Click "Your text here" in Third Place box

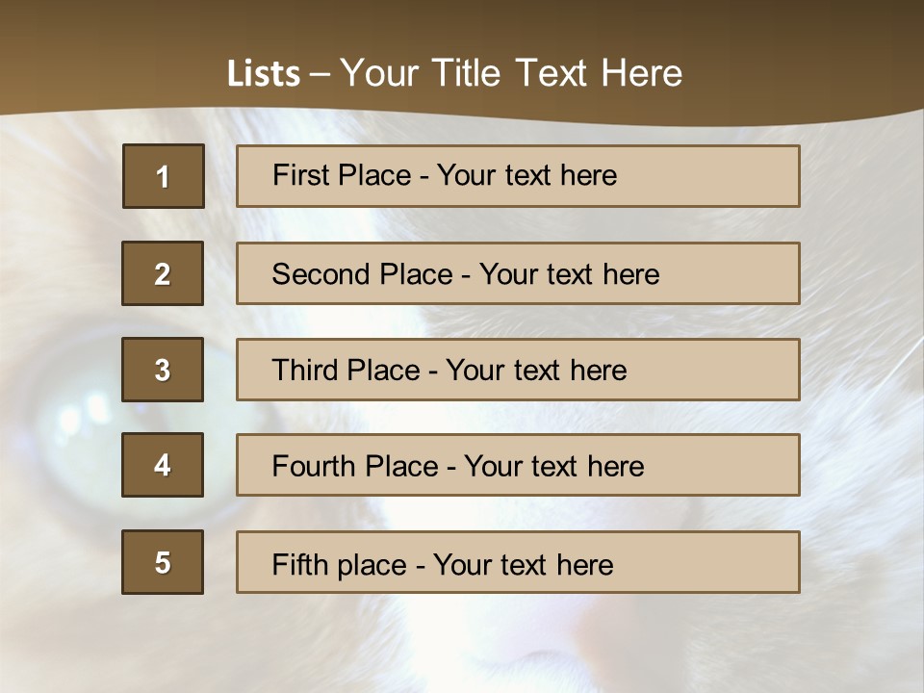[536, 371]
